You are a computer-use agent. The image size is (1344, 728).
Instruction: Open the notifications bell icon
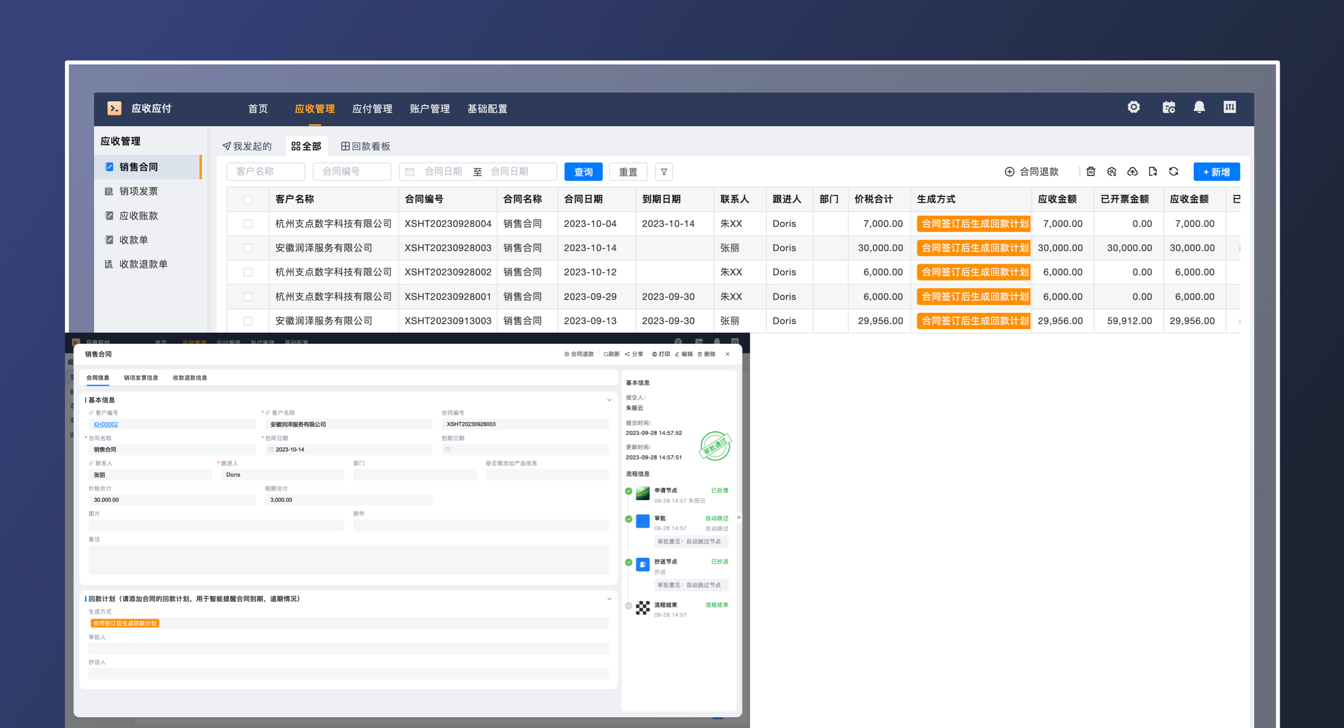(x=1199, y=107)
